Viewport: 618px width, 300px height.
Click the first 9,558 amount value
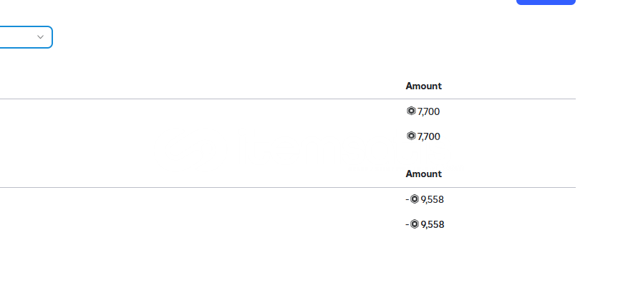pyautogui.click(x=432, y=200)
